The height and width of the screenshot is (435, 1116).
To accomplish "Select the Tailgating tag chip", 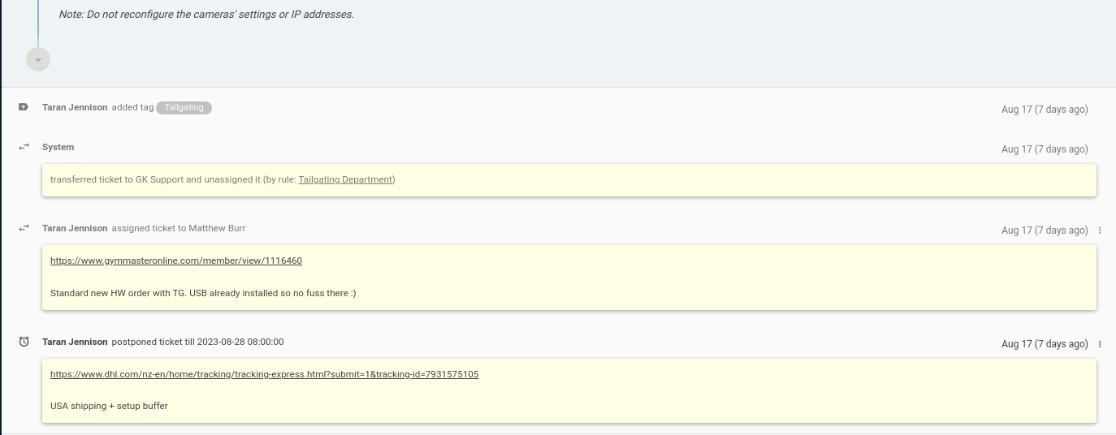I will point(184,107).
